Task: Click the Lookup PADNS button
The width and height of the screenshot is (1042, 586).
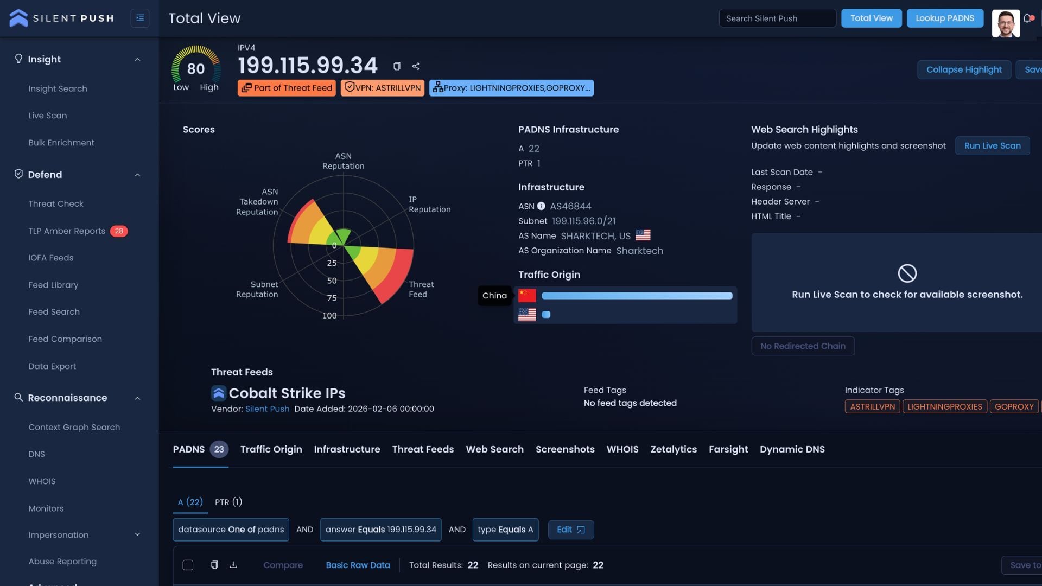Action: pyautogui.click(x=945, y=18)
